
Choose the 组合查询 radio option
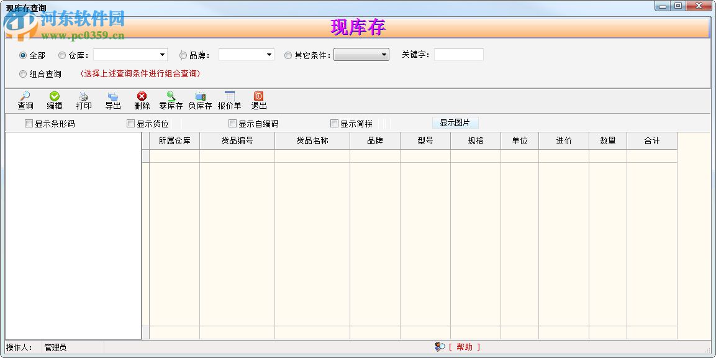[22, 73]
